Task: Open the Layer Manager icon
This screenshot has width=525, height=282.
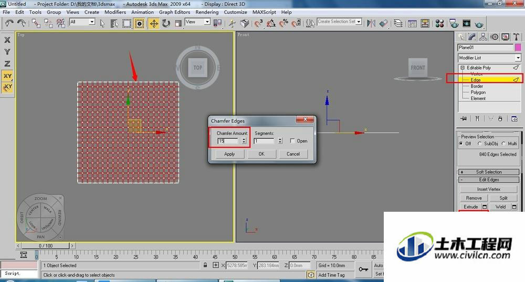Action: pyautogui.click(x=398, y=23)
